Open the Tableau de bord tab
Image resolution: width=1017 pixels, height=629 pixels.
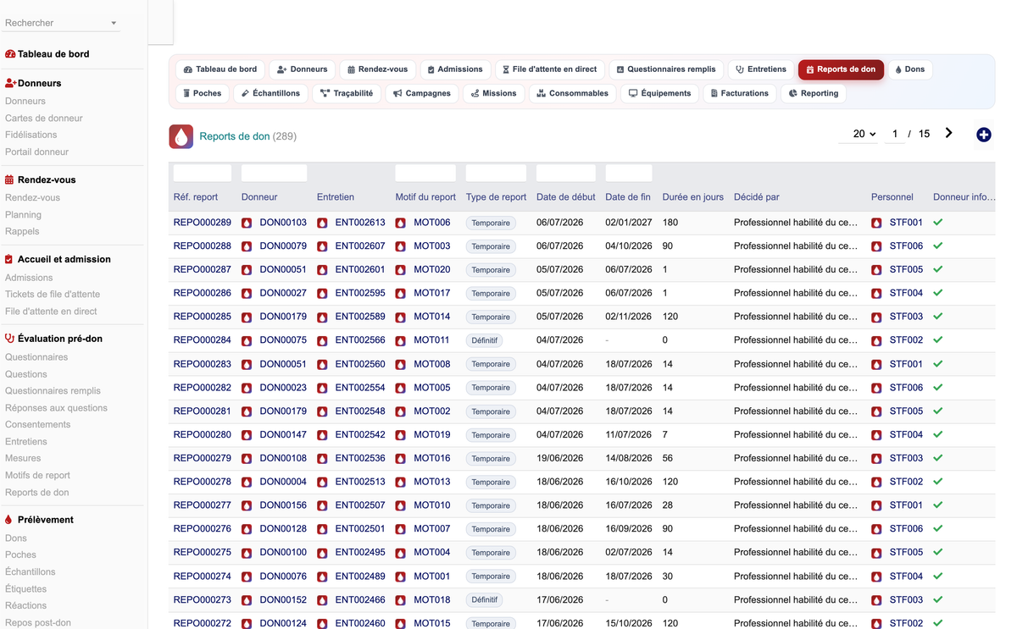coord(220,69)
